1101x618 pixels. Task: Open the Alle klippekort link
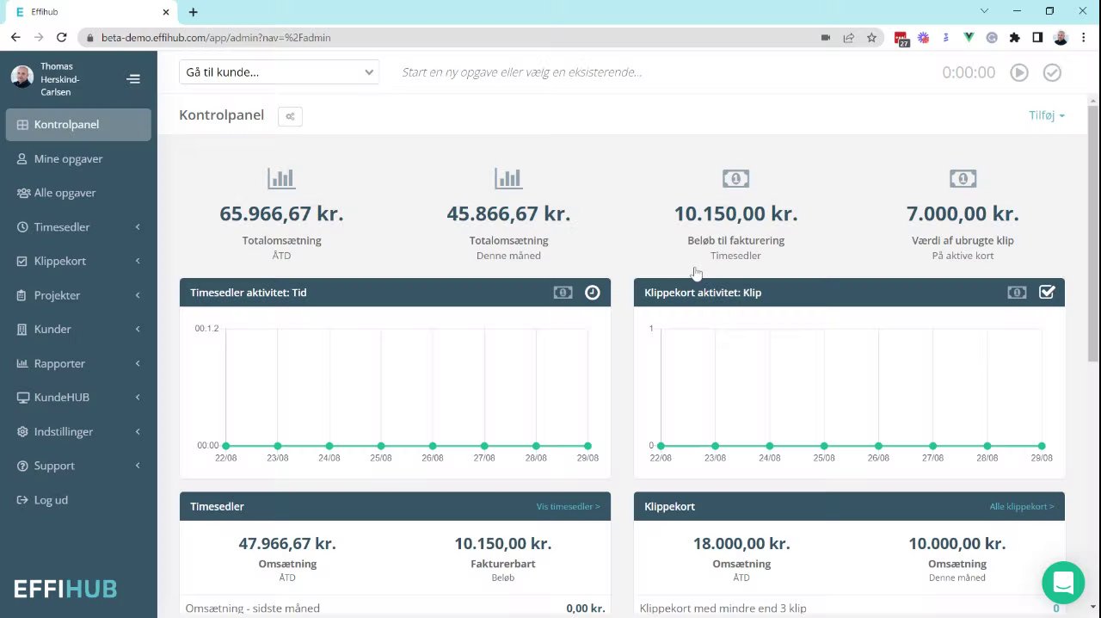[1021, 507]
